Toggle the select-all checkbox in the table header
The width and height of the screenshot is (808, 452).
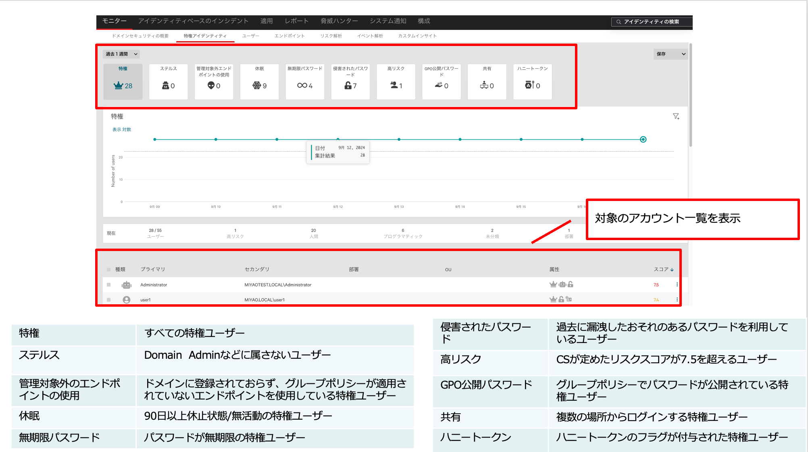coord(108,270)
